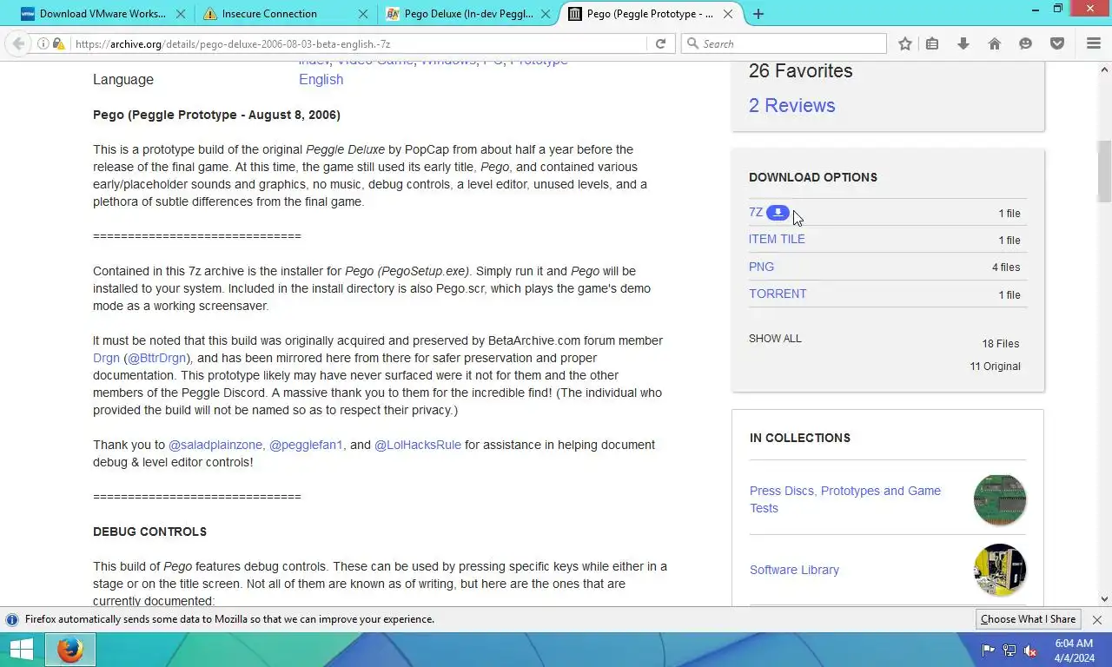The image size is (1112, 667).
Task: Click Press Discs collection circuit board thumbnail
Action: pyautogui.click(x=1000, y=499)
